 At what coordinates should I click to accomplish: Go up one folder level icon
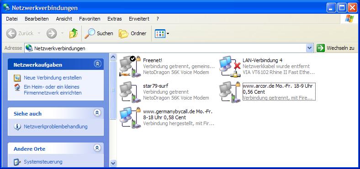74,33
